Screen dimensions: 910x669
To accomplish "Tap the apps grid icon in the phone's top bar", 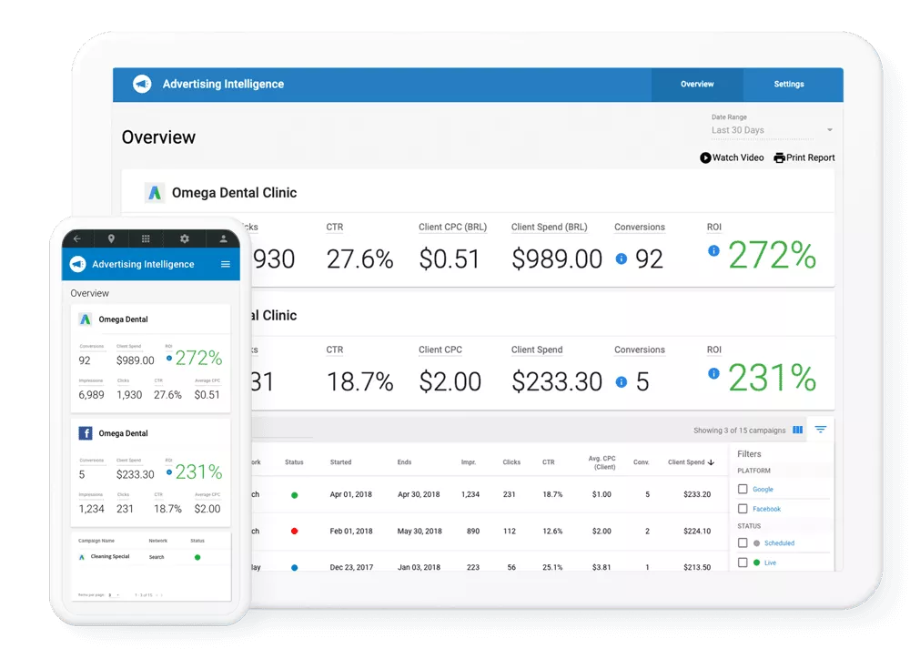I will click(146, 238).
